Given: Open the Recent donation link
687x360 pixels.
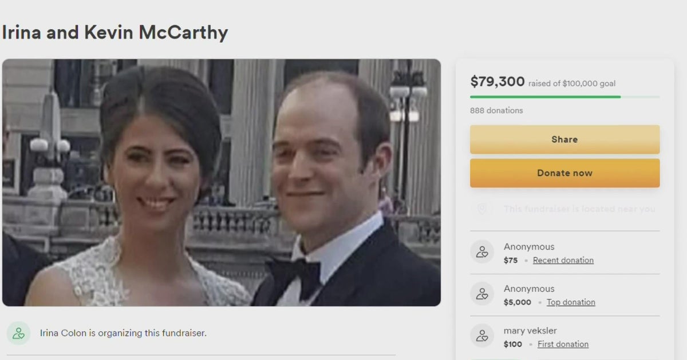Looking at the screenshot, I should tap(563, 261).
